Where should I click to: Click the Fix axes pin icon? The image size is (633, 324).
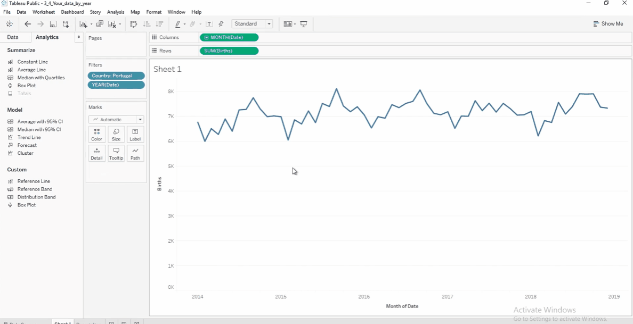[221, 24]
